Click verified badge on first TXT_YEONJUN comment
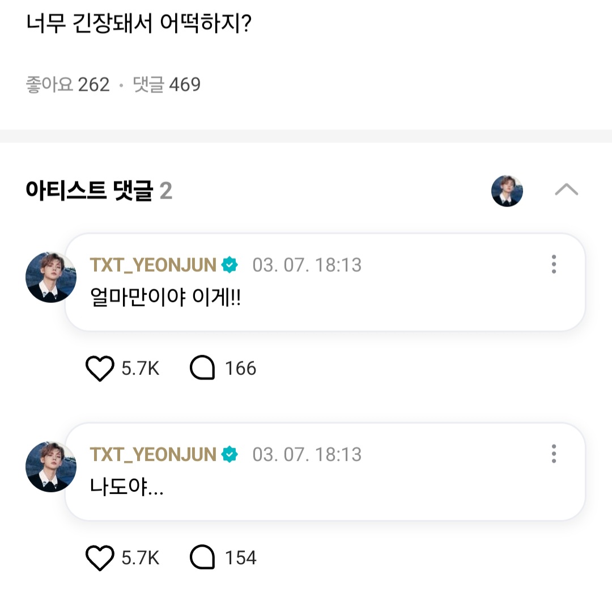Image resolution: width=612 pixels, height=591 pixels. (229, 265)
